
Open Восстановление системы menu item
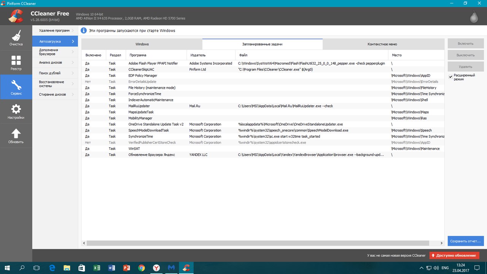tap(55, 84)
